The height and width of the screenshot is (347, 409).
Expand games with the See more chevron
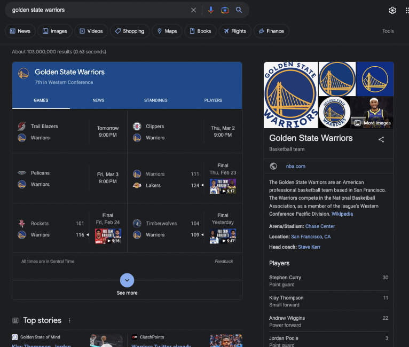coord(127,280)
